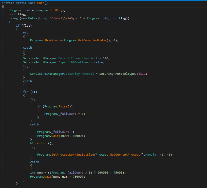207x188 pixels.
Task: Click the 'for (;;)' loop statement
Action: tap(30, 92)
